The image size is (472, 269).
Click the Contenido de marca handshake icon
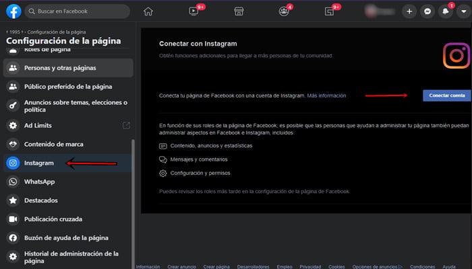point(13,144)
